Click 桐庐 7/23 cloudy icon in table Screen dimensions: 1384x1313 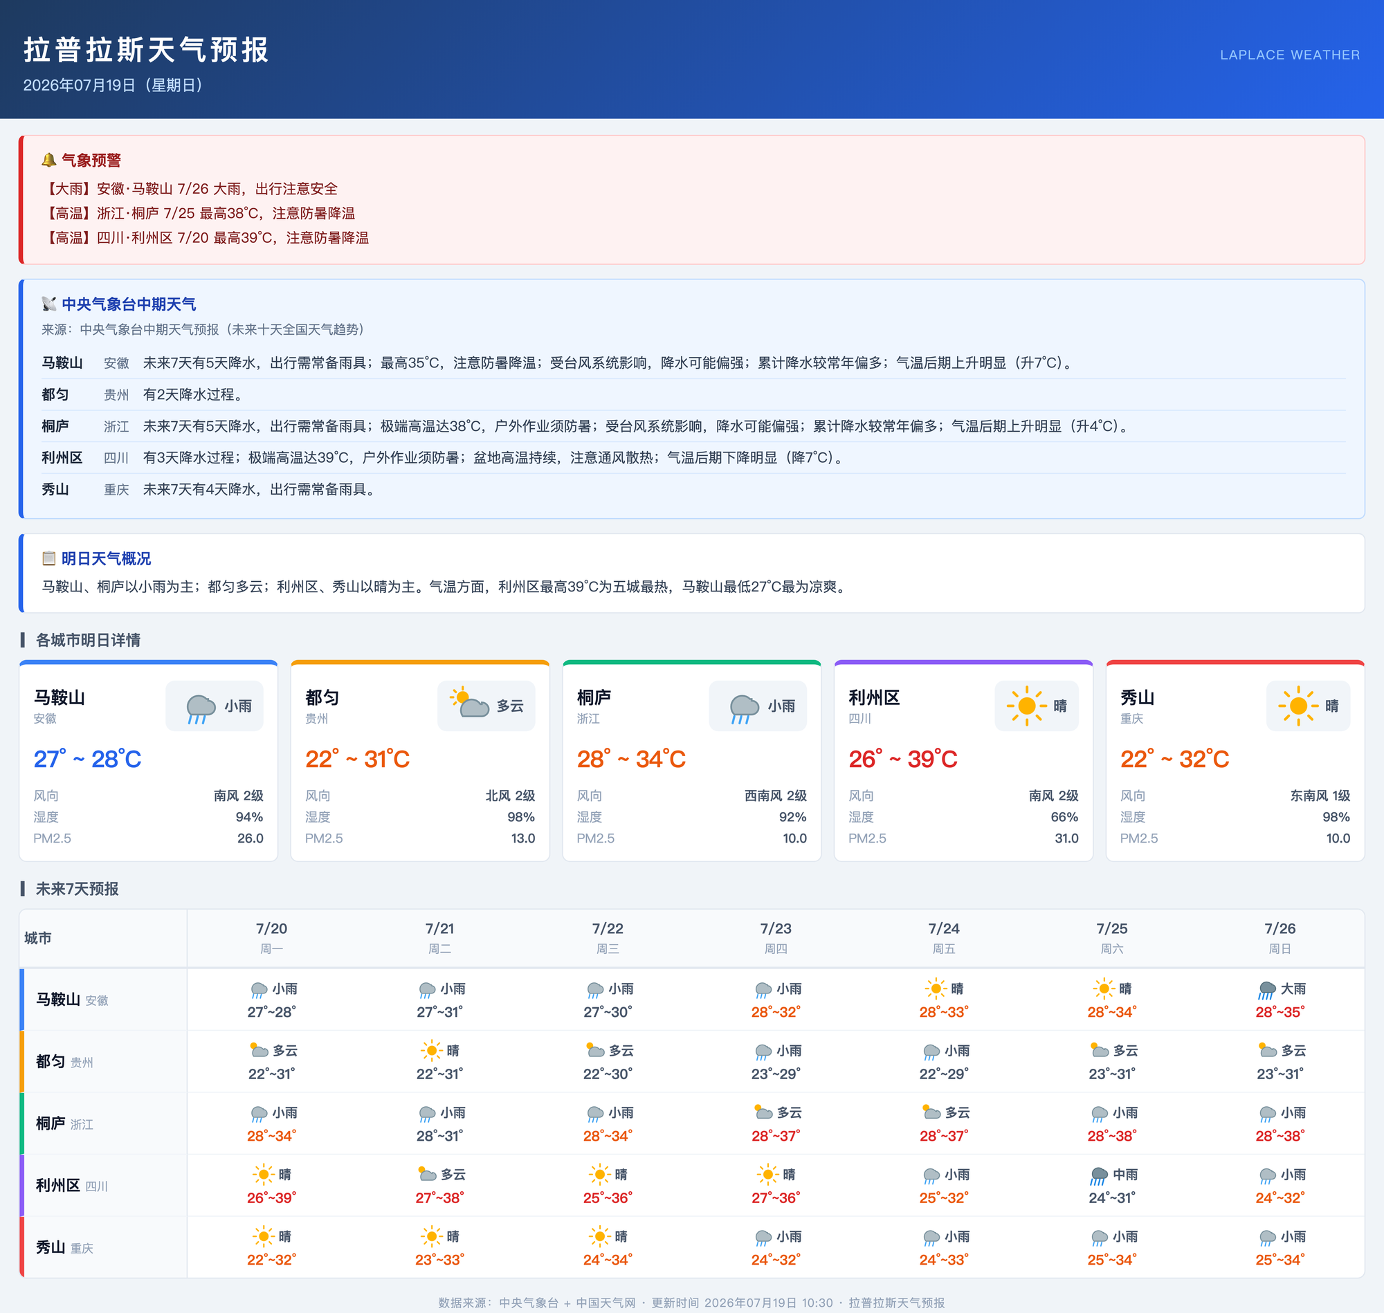click(x=763, y=1112)
